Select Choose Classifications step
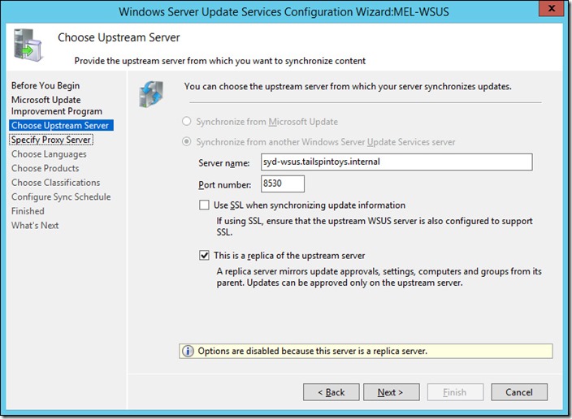The image size is (572, 419). 55,183
